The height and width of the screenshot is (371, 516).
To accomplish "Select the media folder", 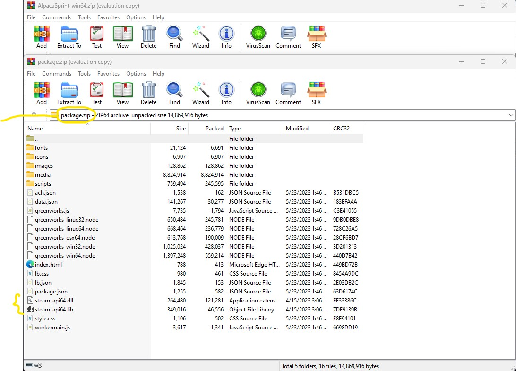I will point(194,175).
